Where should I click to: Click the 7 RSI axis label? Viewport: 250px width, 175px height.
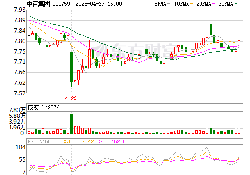[24, 172]
